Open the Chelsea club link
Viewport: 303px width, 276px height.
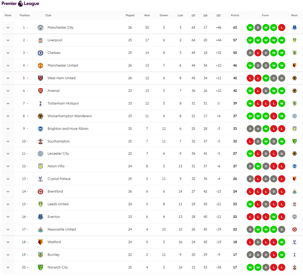pyautogui.click(x=54, y=53)
